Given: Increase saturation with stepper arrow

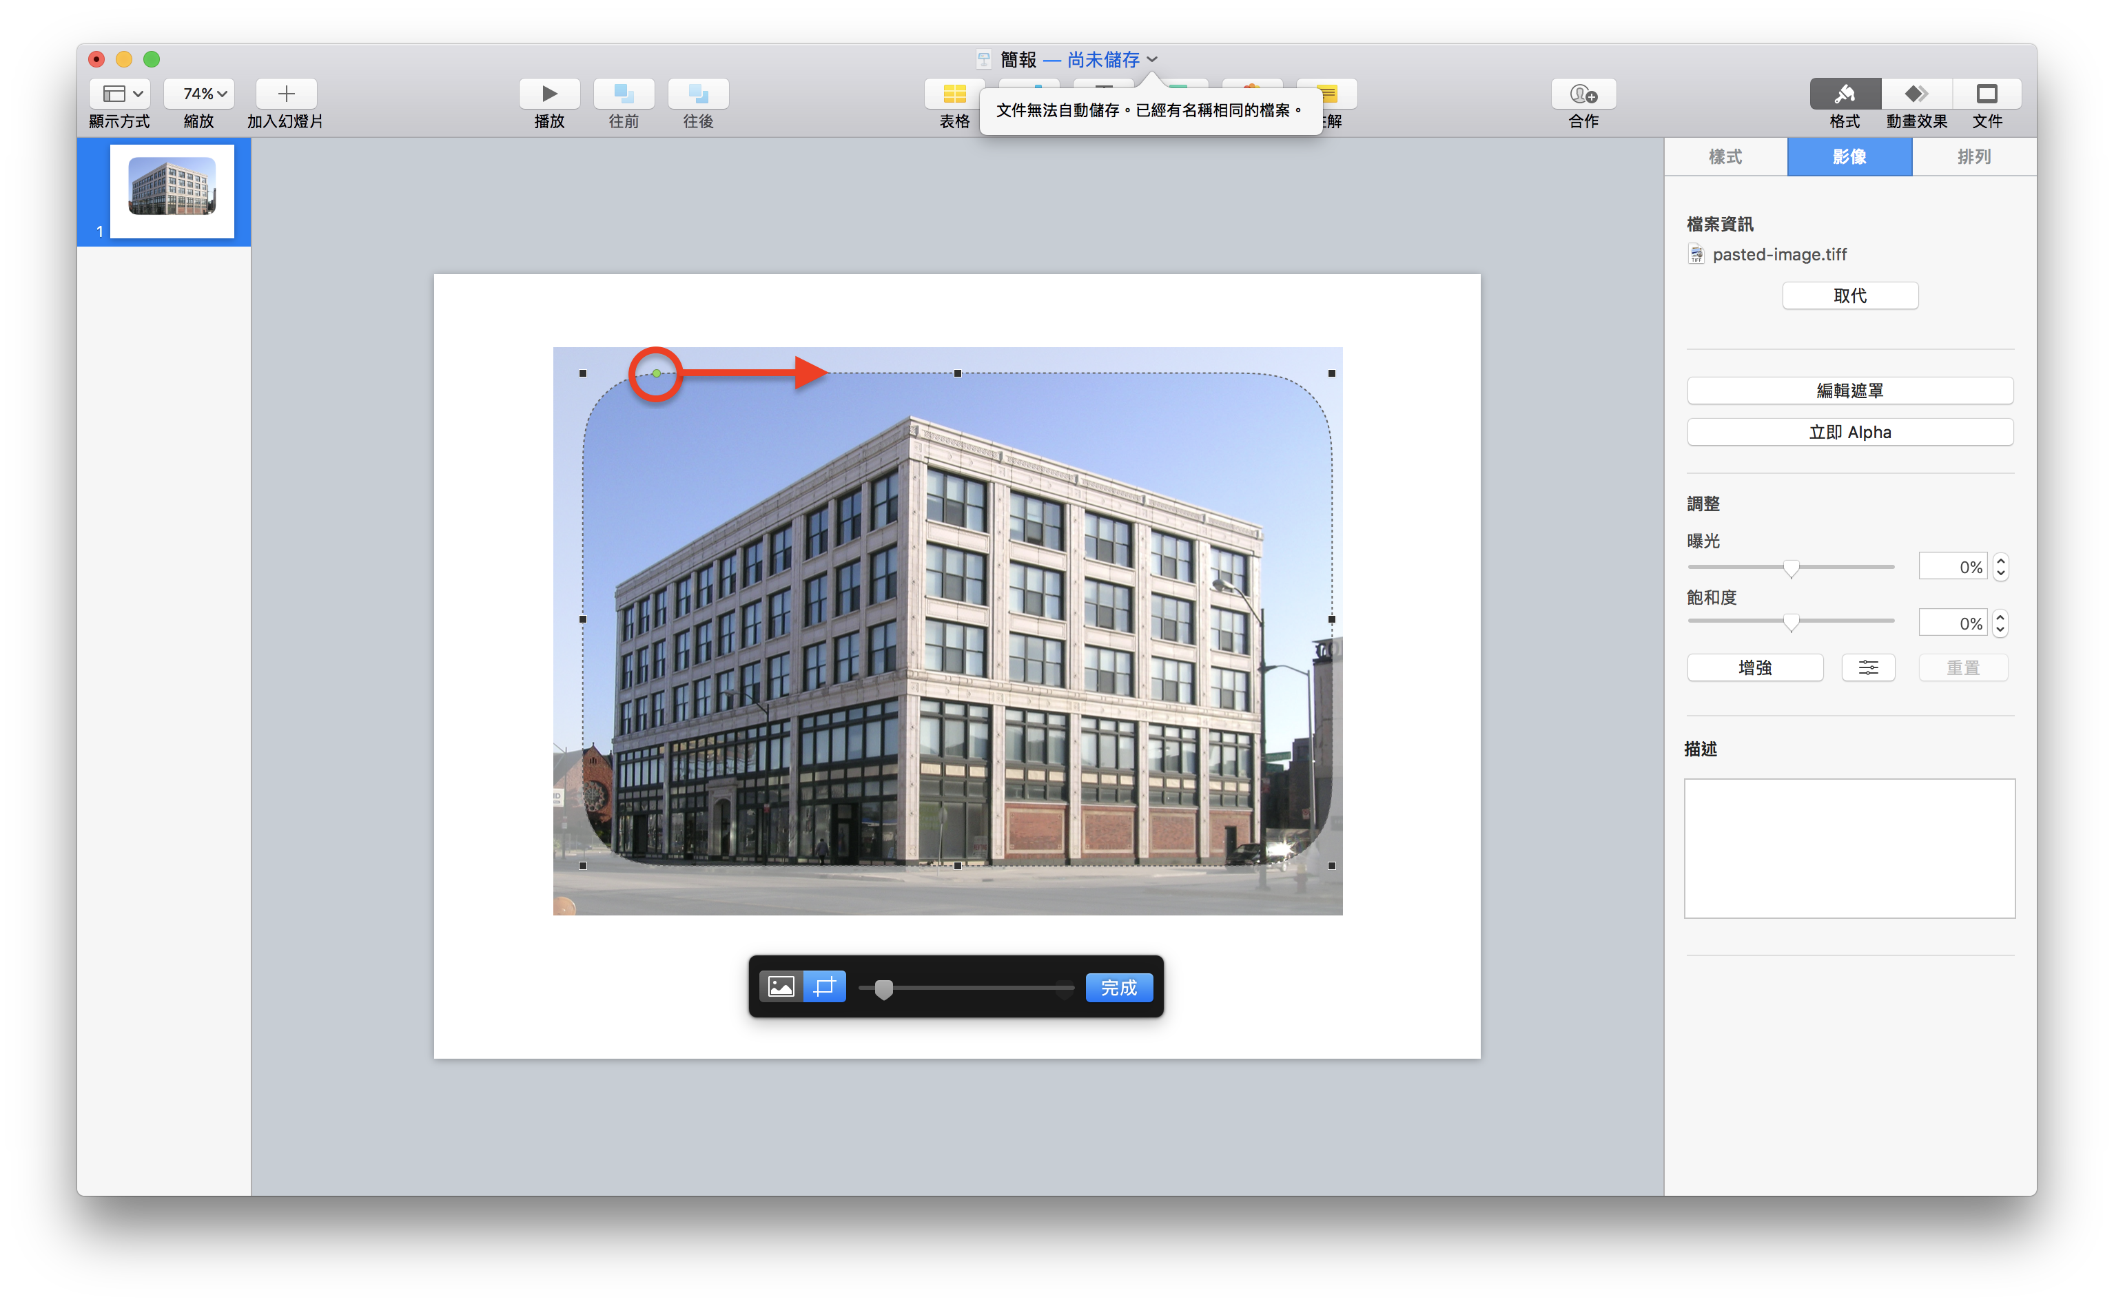Looking at the screenshot, I should pyautogui.click(x=2000, y=616).
